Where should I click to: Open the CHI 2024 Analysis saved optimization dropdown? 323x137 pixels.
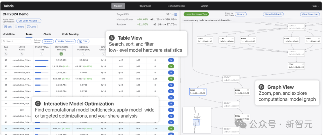click(x=29, y=21)
